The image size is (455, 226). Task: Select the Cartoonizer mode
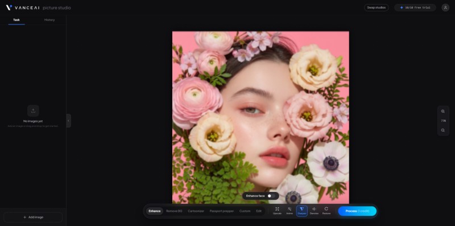[x=196, y=211]
